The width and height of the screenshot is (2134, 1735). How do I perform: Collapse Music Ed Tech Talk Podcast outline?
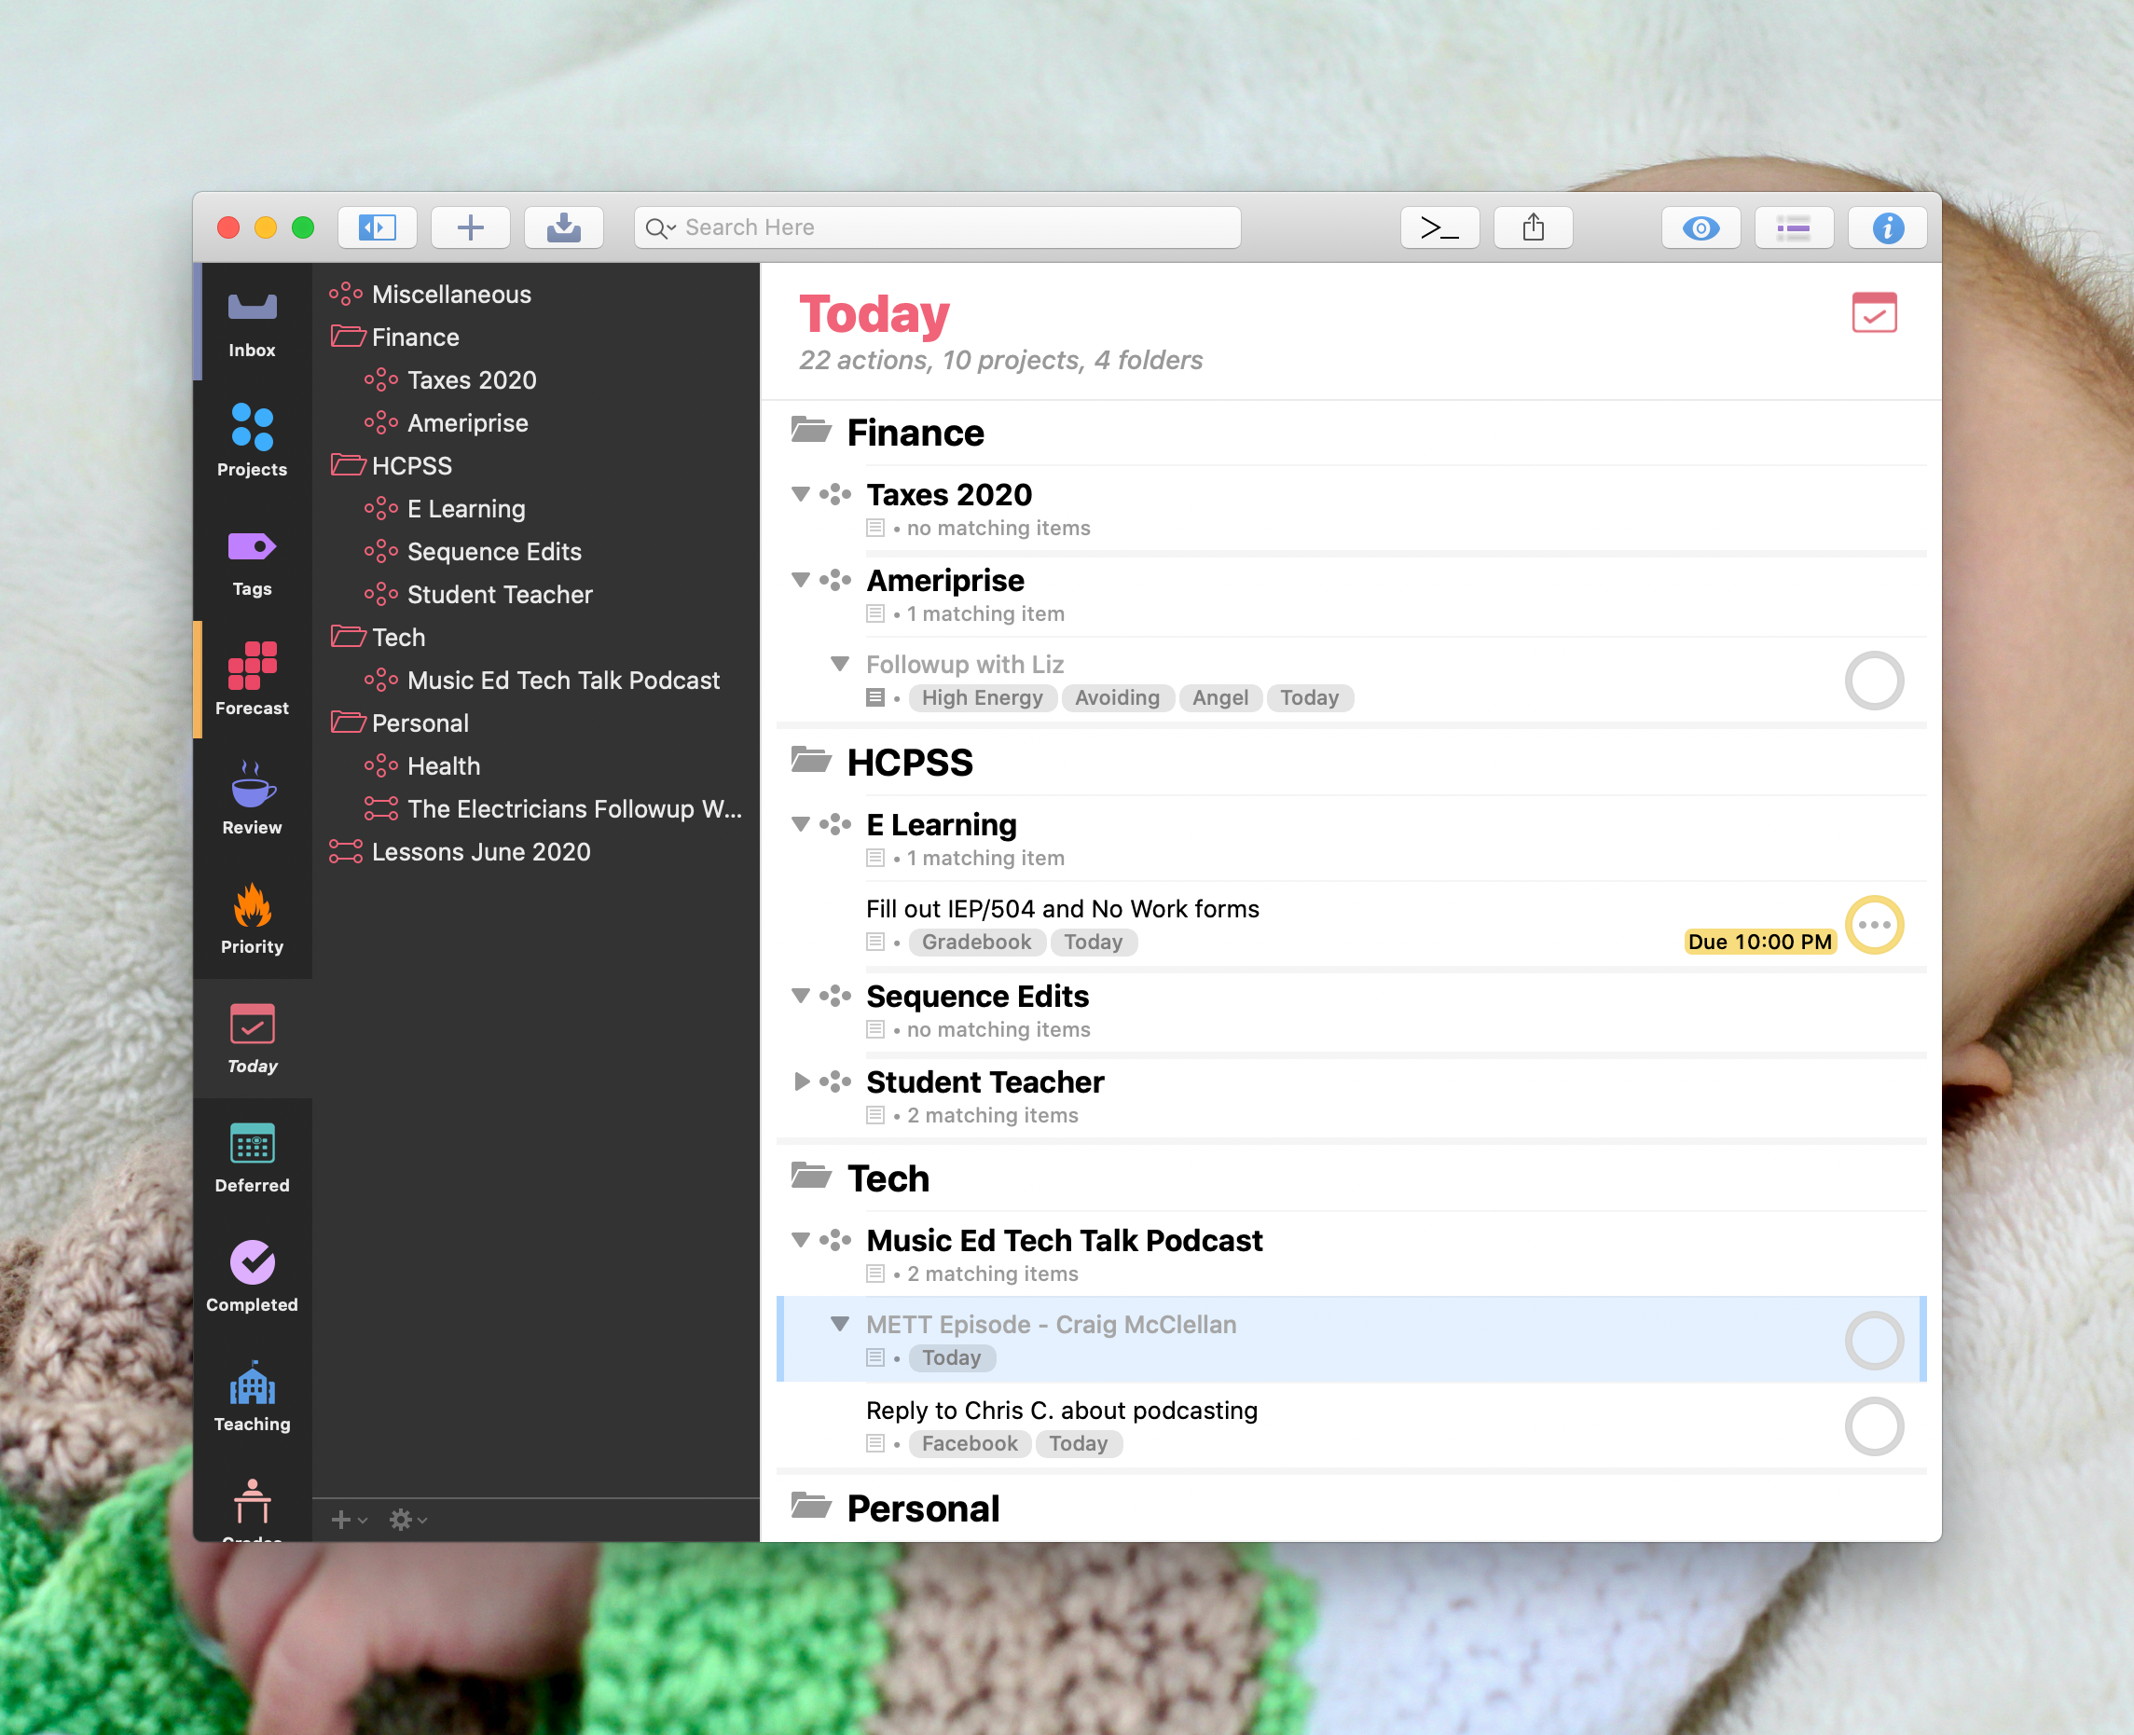[801, 1239]
